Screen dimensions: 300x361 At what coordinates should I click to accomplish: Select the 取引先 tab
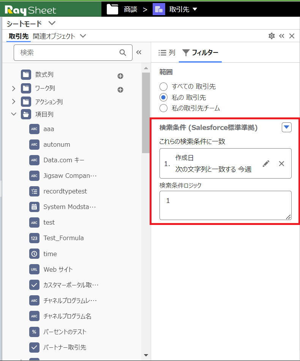click(x=19, y=36)
